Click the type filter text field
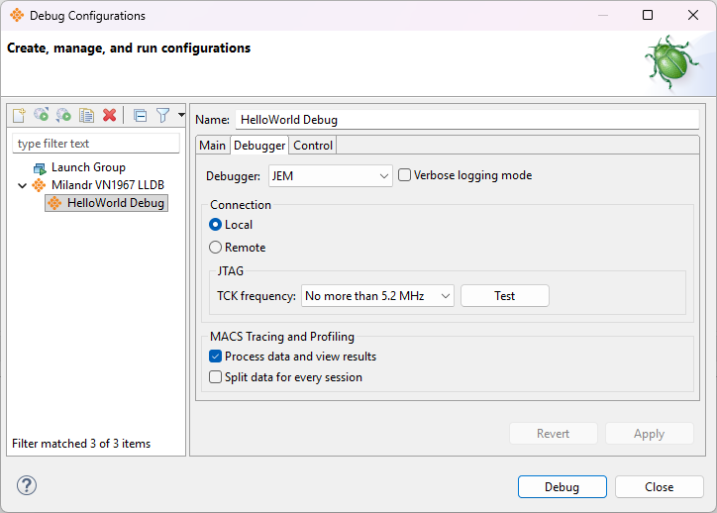Image resolution: width=717 pixels, height=513 pixels. point(96,144)
